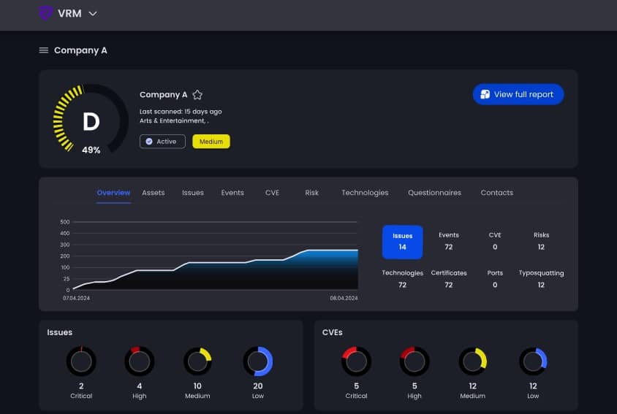Expand the VRM dropdown chevron

[x=93, y=13]
